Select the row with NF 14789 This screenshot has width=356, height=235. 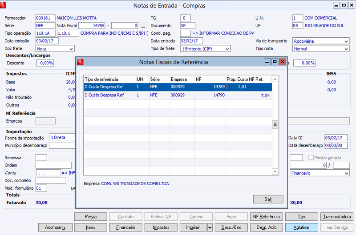pos(178,87)
